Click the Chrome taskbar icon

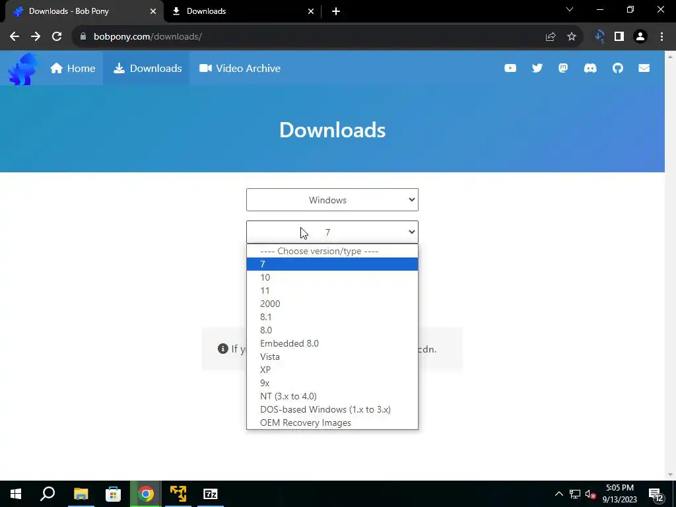pyautogui.click(x=146, y=494)
